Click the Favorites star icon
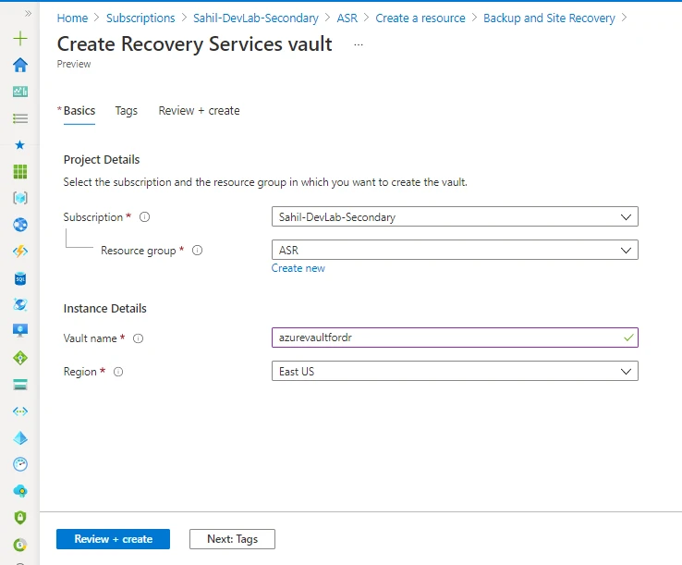The width and height of the screenshot is (682, 565). click(x=20, y=144)
